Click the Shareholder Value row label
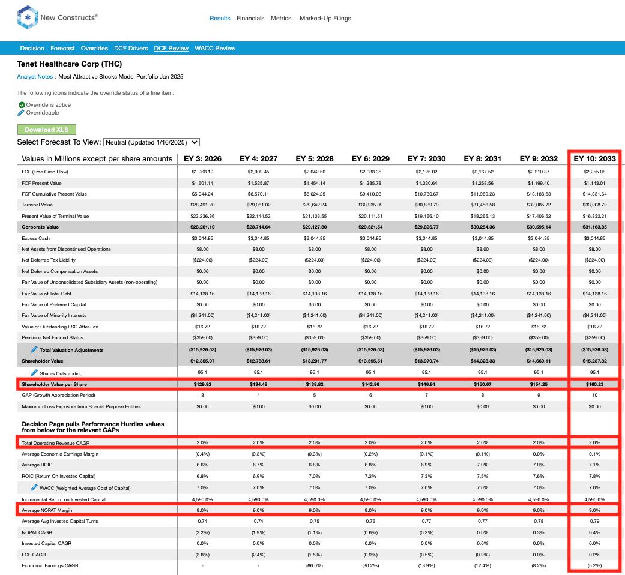The image size is (625, 575). tap(43, 361)
